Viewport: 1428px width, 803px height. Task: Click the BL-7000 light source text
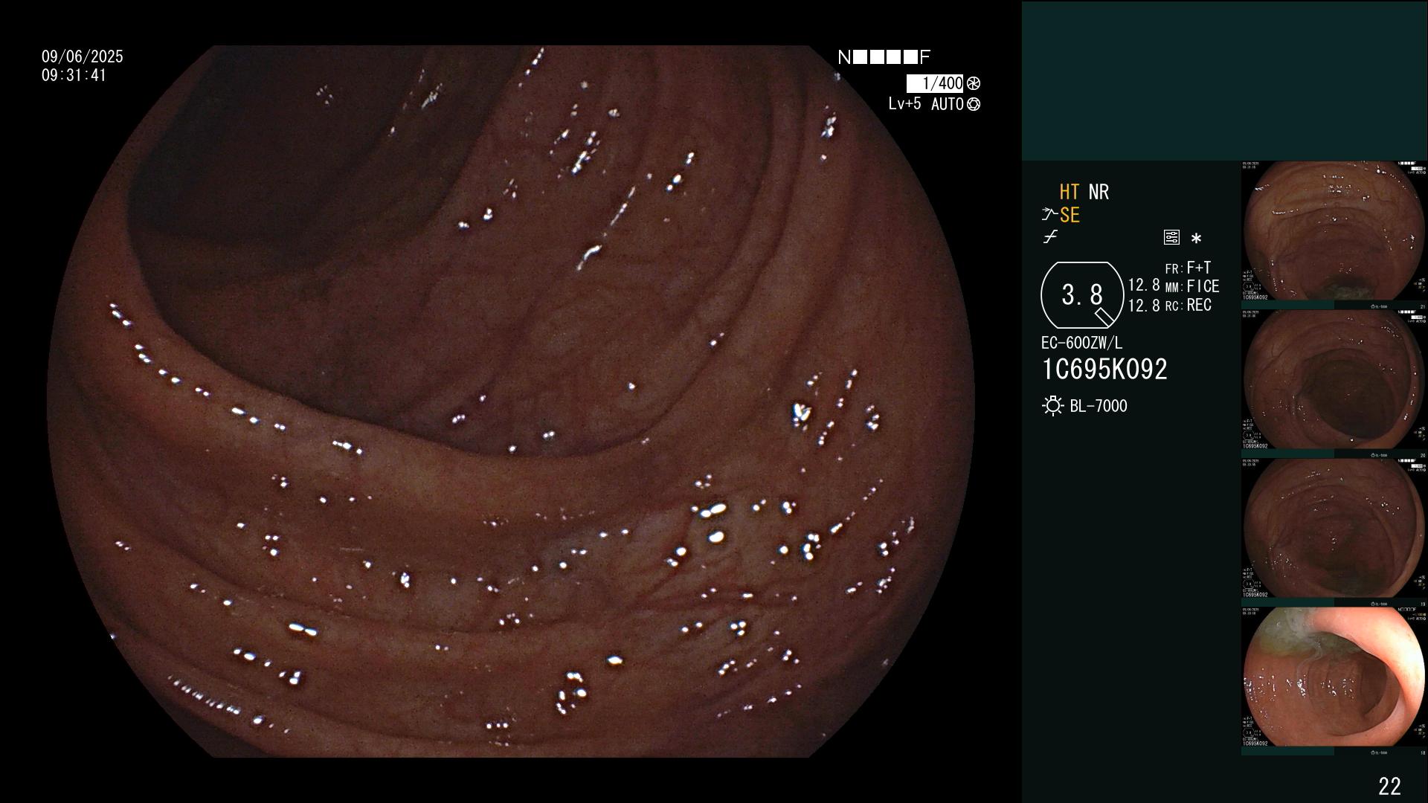click(x=1099, y=406)
